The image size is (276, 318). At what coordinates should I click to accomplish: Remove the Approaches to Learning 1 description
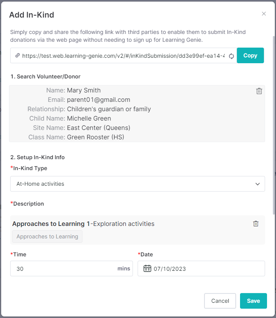[x=256, y=224]
